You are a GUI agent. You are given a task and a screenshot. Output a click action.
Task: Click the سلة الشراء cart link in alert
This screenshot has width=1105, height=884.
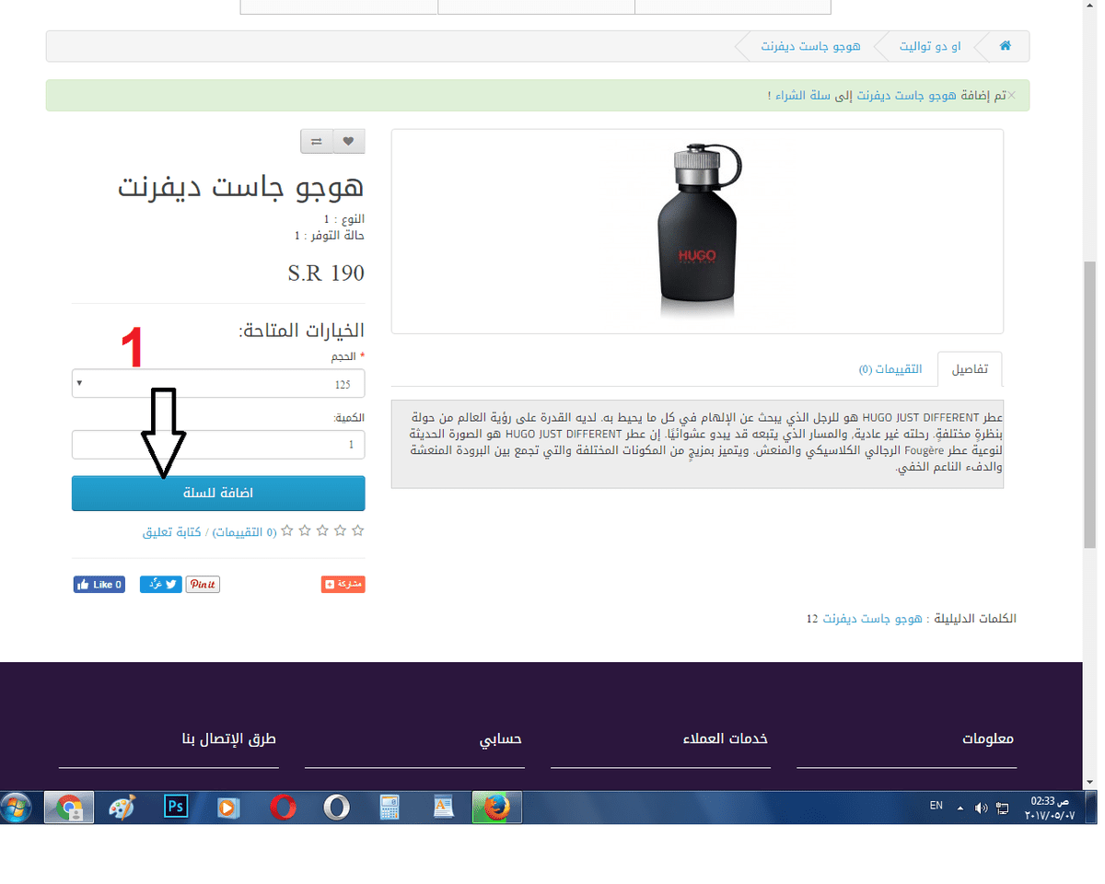[801, 96]
